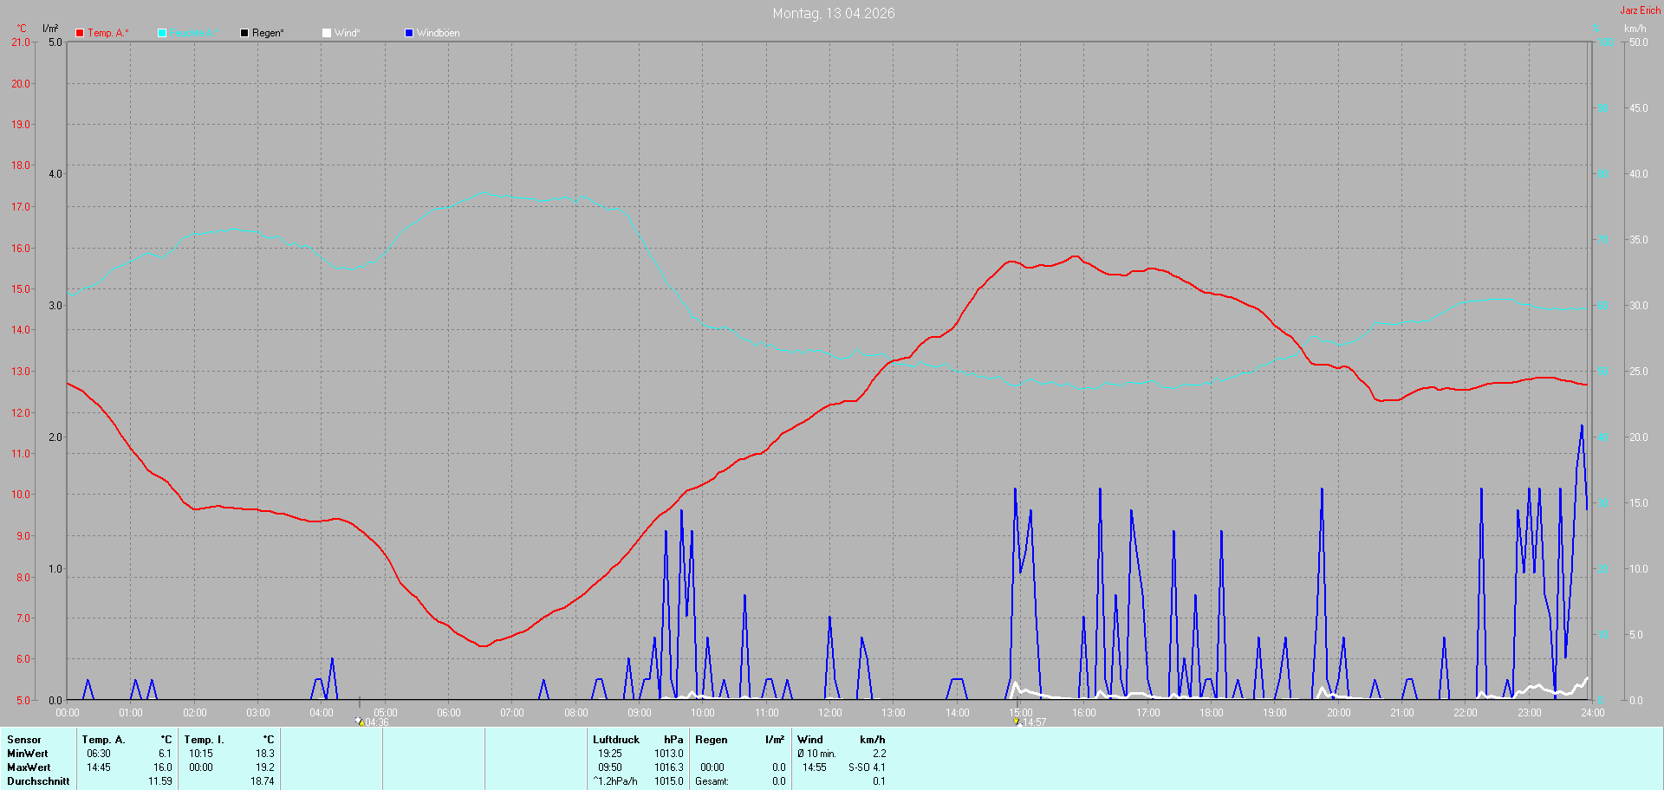This screenshot has width=1664, height=790.
Task: Click the blue Windböen legend swatch
Action: pyautogui.click(x=409, y=33)
